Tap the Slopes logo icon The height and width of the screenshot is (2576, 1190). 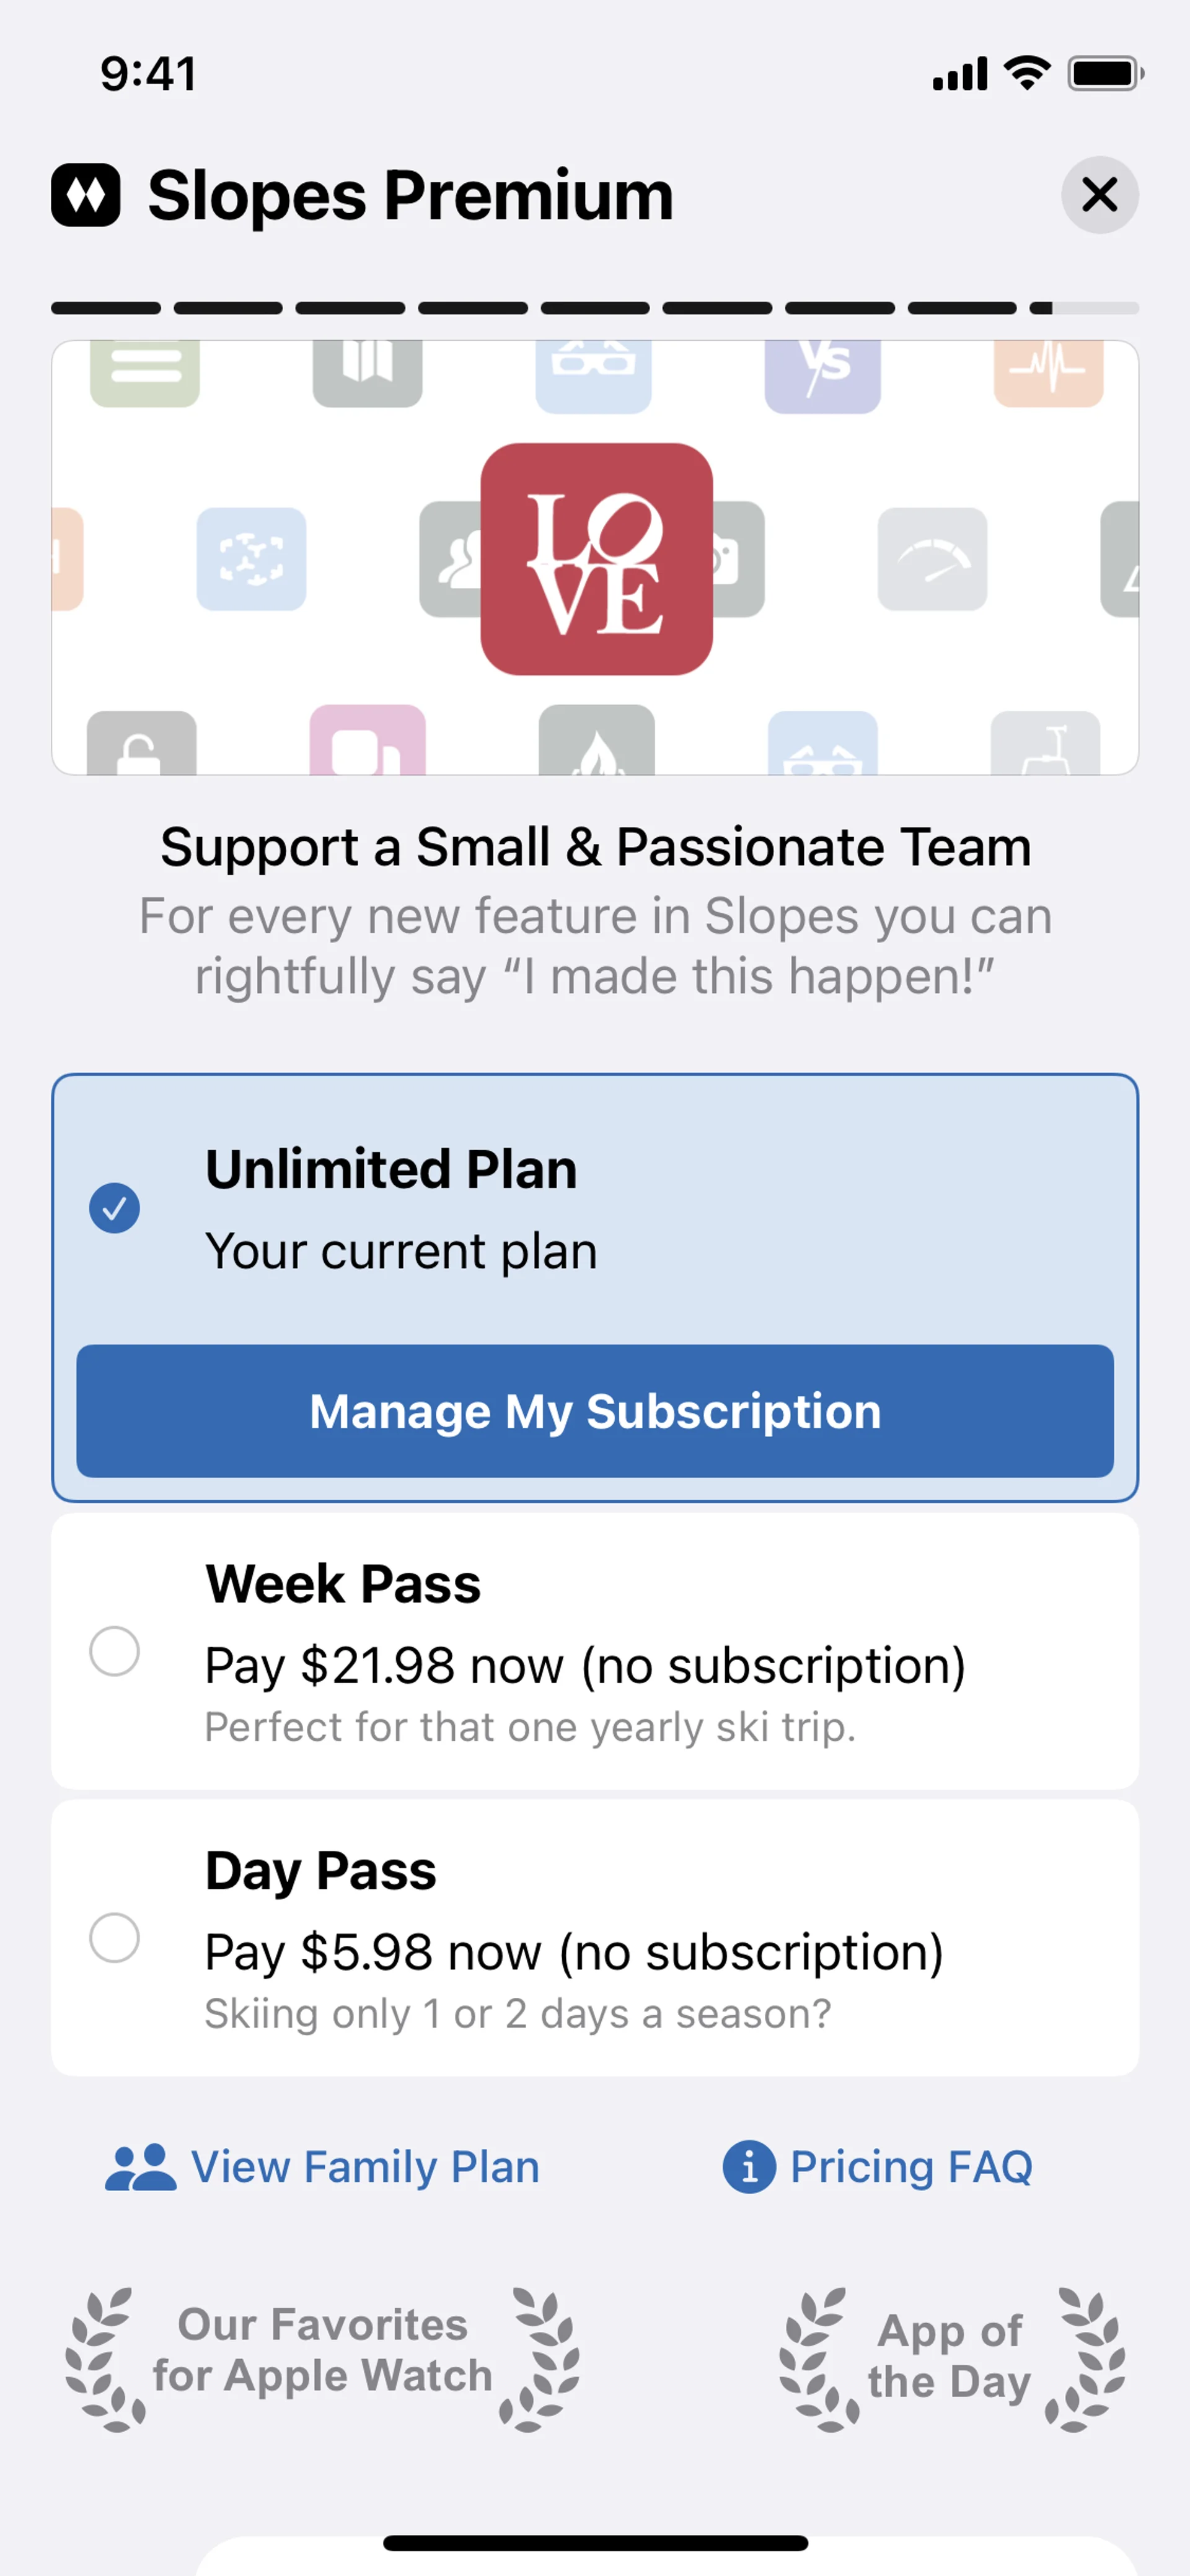tap(86, 195)
